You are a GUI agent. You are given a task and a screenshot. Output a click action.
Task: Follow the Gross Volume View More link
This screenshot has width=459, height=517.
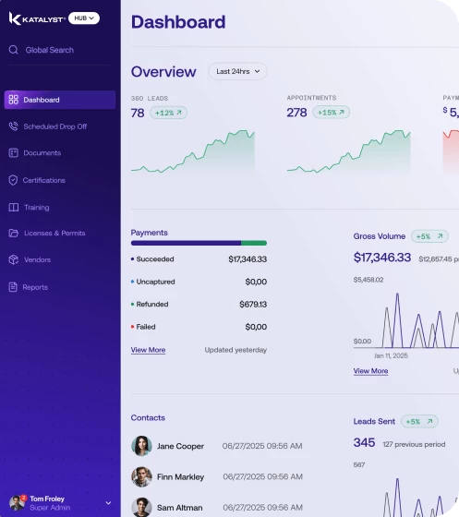pyautogui.click(x=370, y=371)
